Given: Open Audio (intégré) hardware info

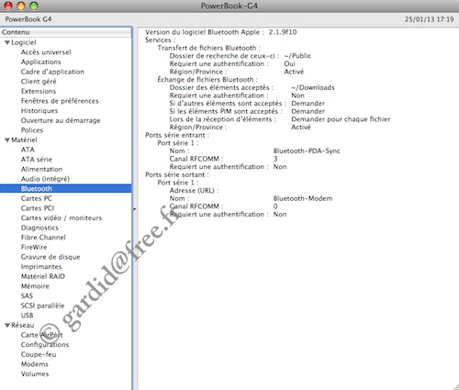Looking at the screenshot, I should coord(45,179).
